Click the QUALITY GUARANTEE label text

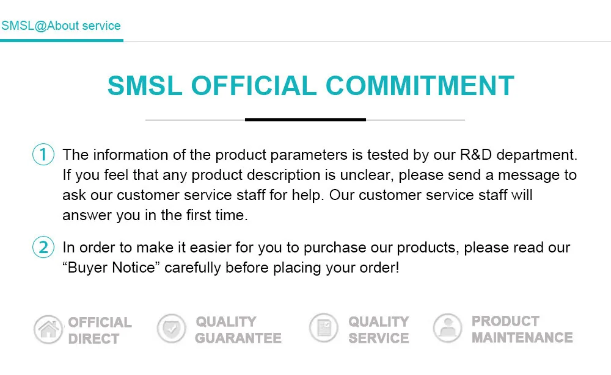pos(238,329)
